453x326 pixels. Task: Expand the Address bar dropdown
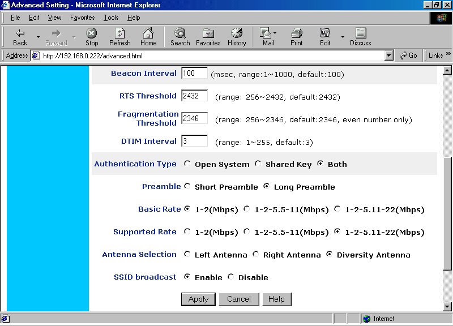point(388,55)
